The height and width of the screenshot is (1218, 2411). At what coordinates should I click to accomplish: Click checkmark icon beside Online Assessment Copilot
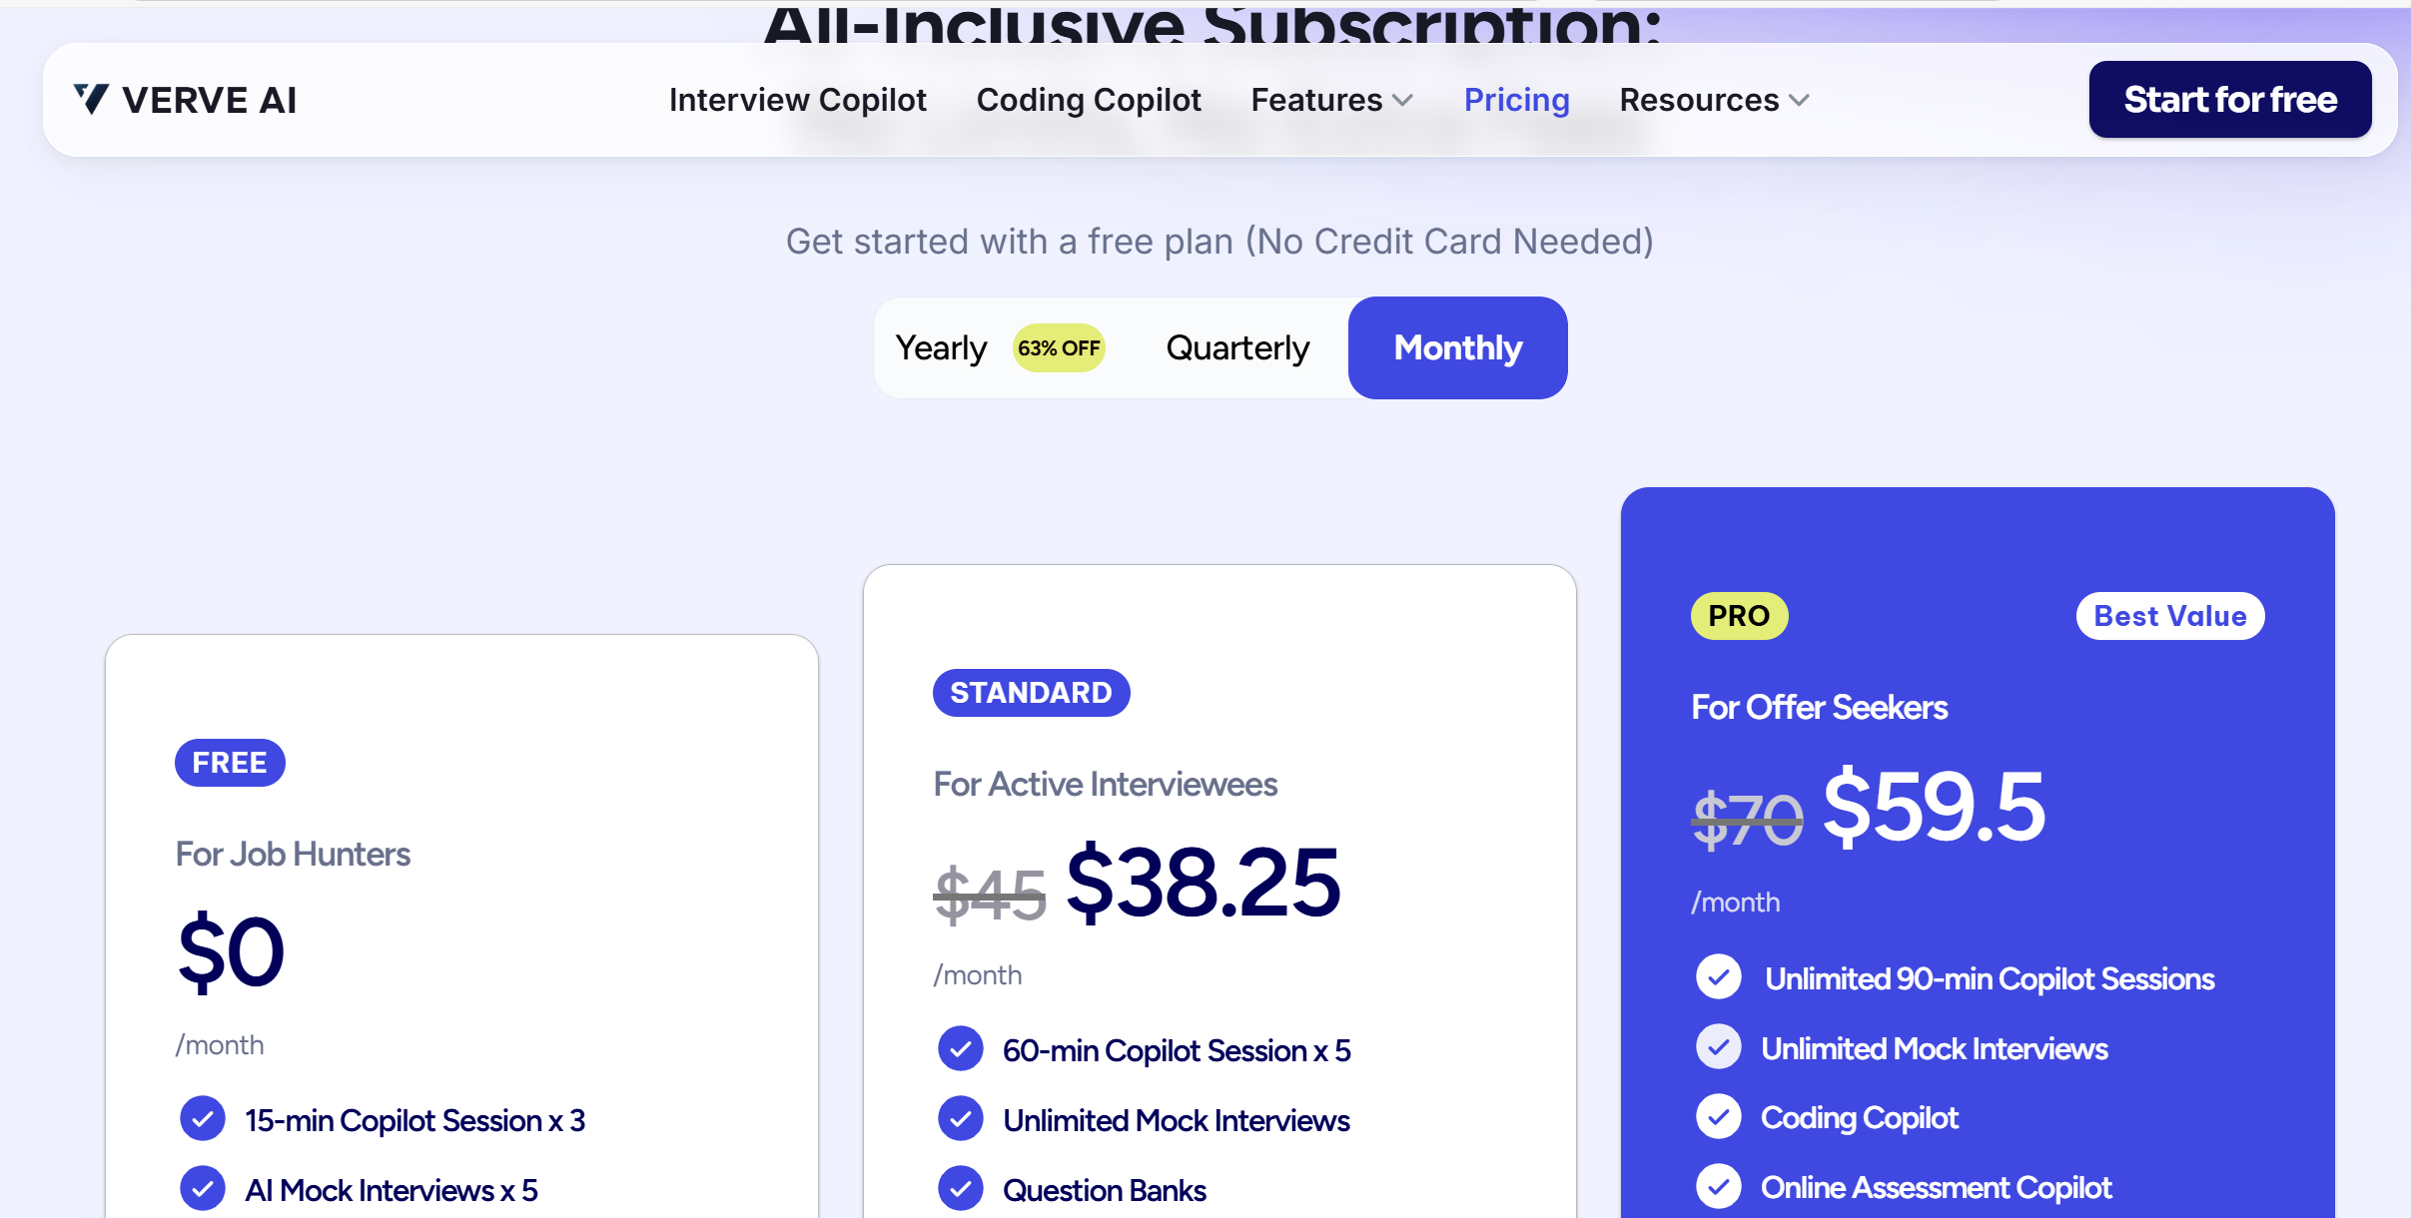1719,1187
